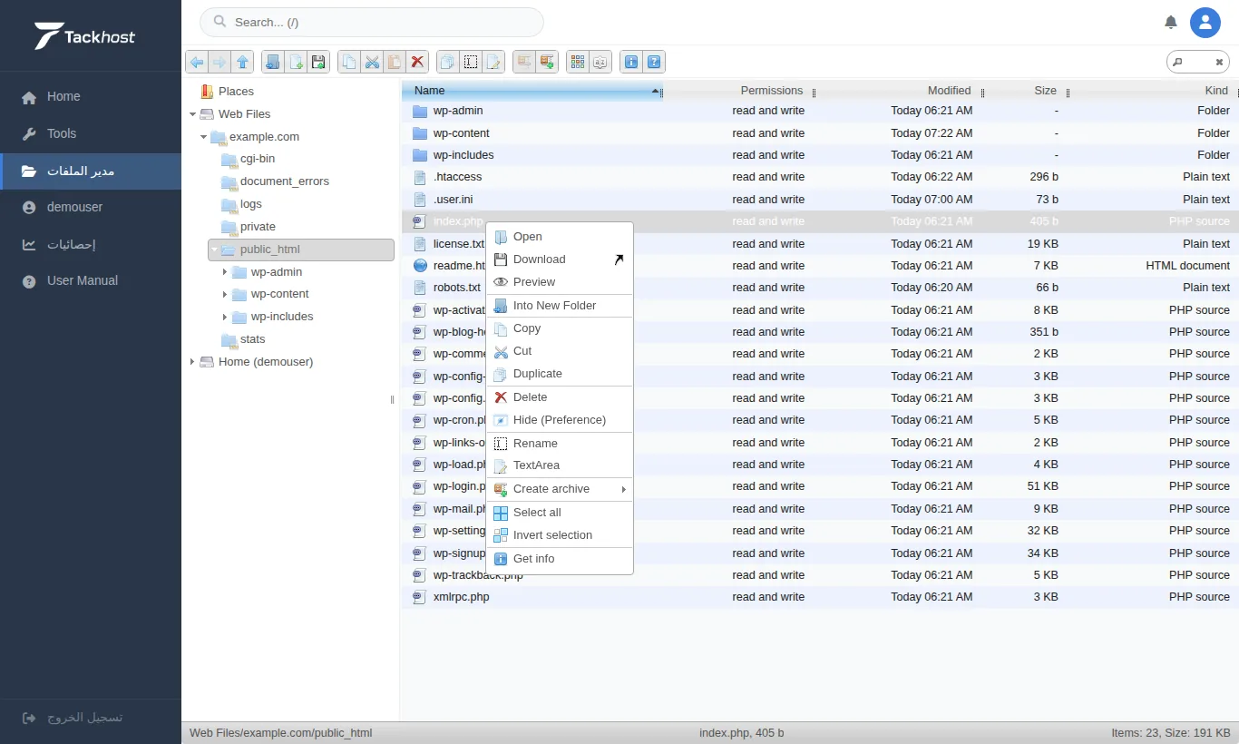
Task: Click the New file toolbar icon
Action: pos(296,62)
